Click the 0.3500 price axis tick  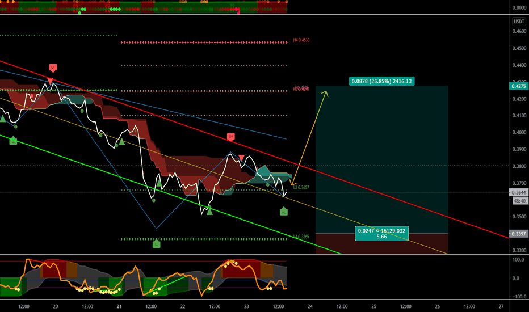click(519, 217)
